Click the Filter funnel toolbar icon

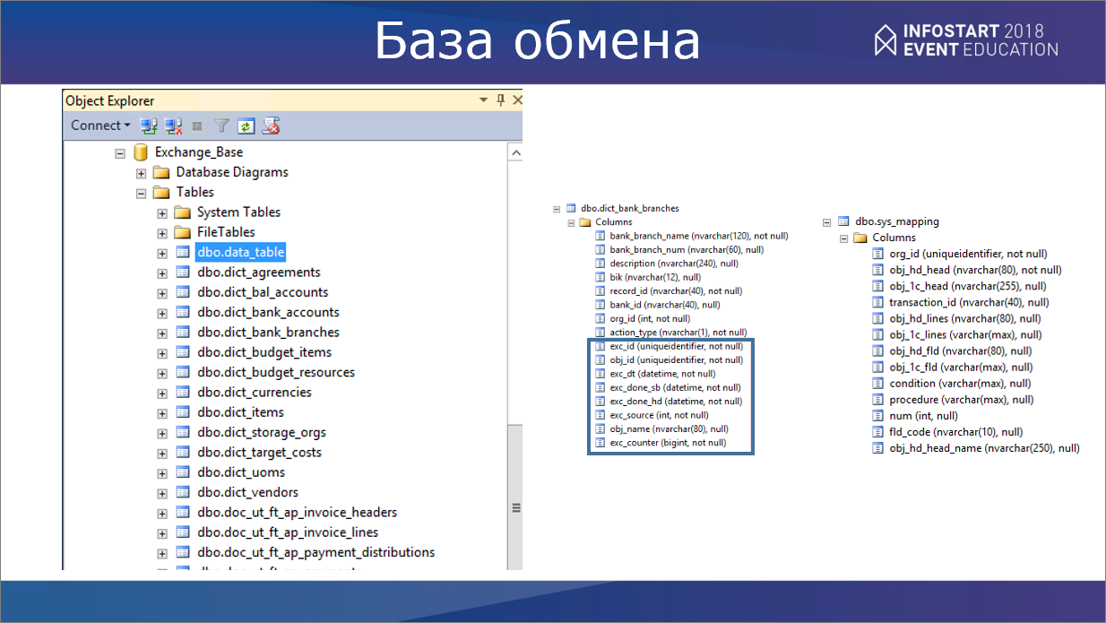[221, 125]
